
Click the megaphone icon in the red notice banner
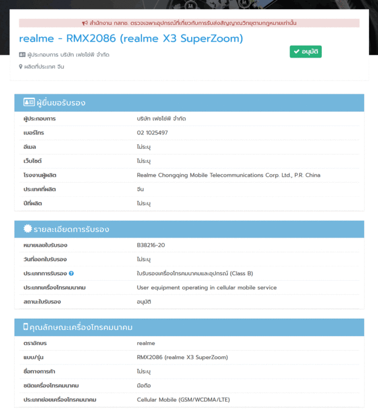coord(85,23)
